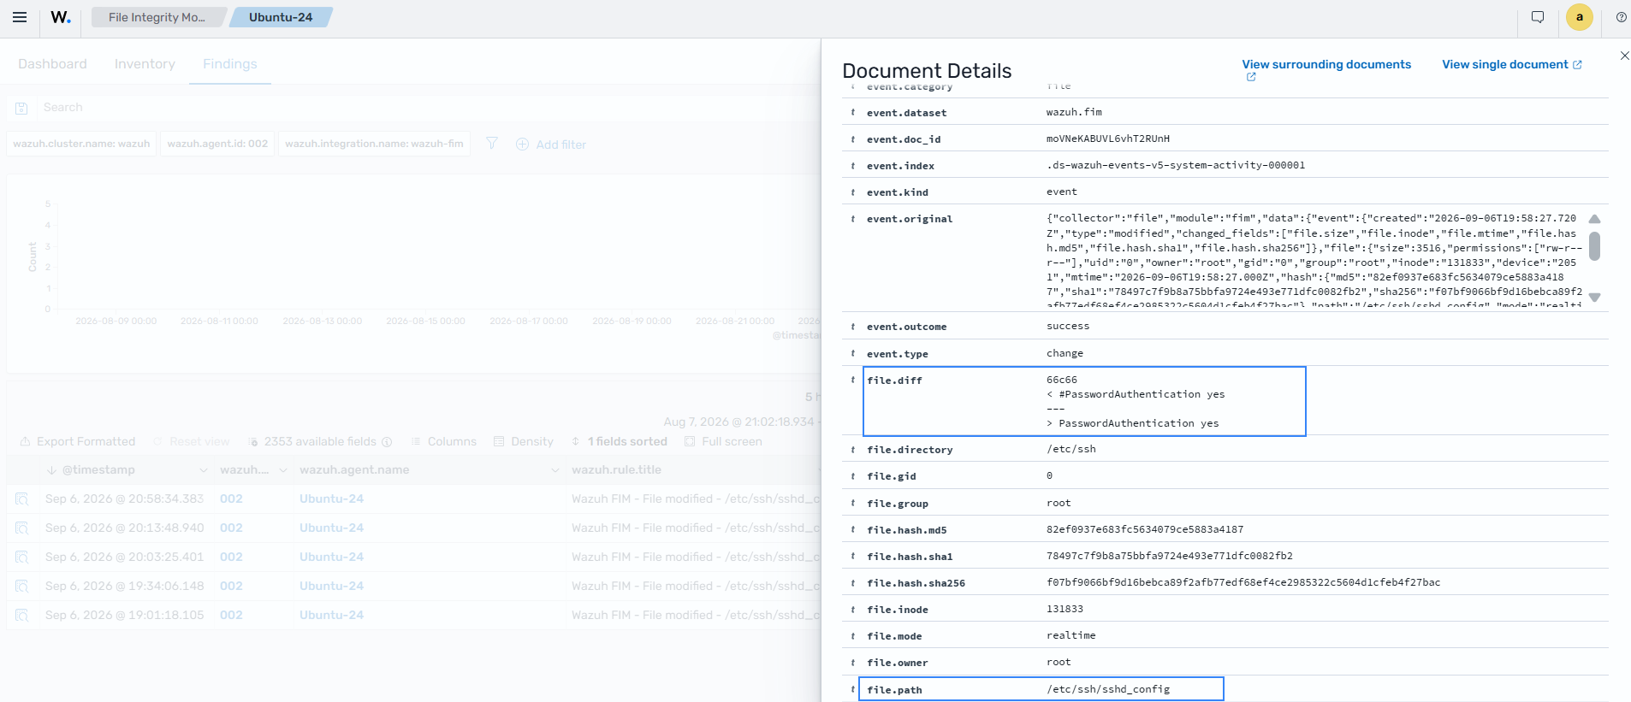Inspect document row Sep 6 20:13:48.940
This screenshot has height=702, width=1631.
pyautogui.click(x=22, y=528)
